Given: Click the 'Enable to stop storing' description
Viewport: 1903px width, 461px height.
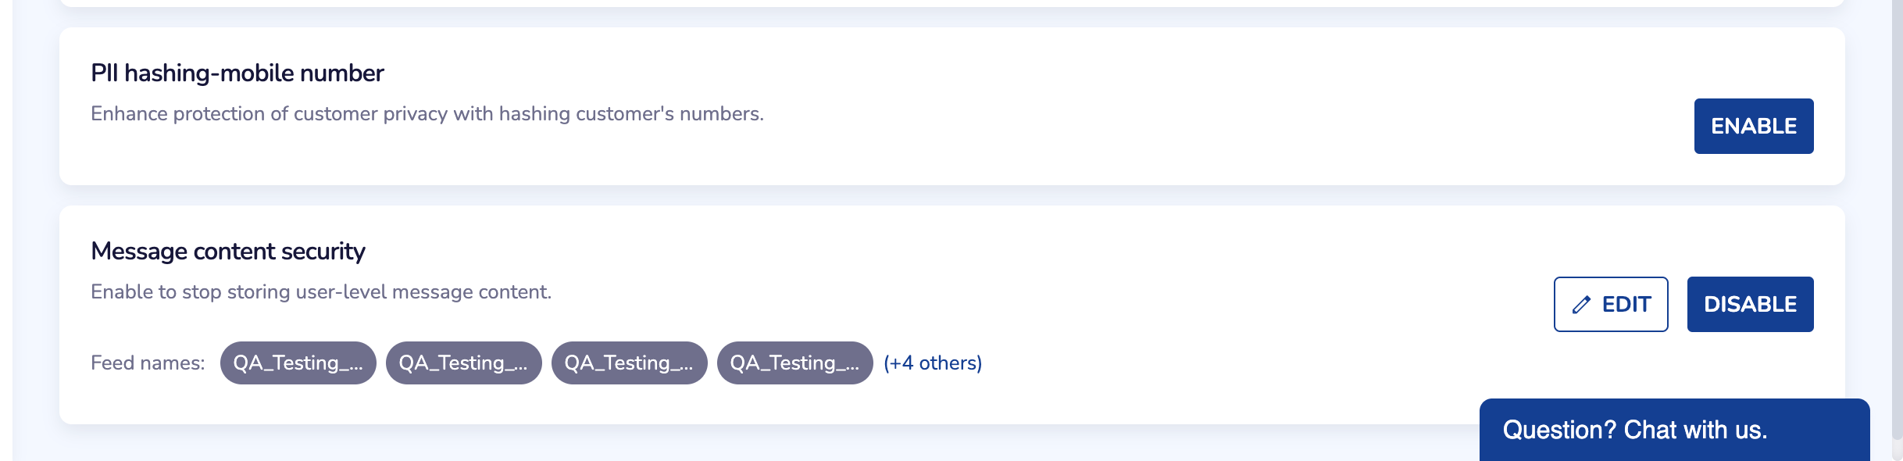Looking at the screenshot, I should (320, 292).
